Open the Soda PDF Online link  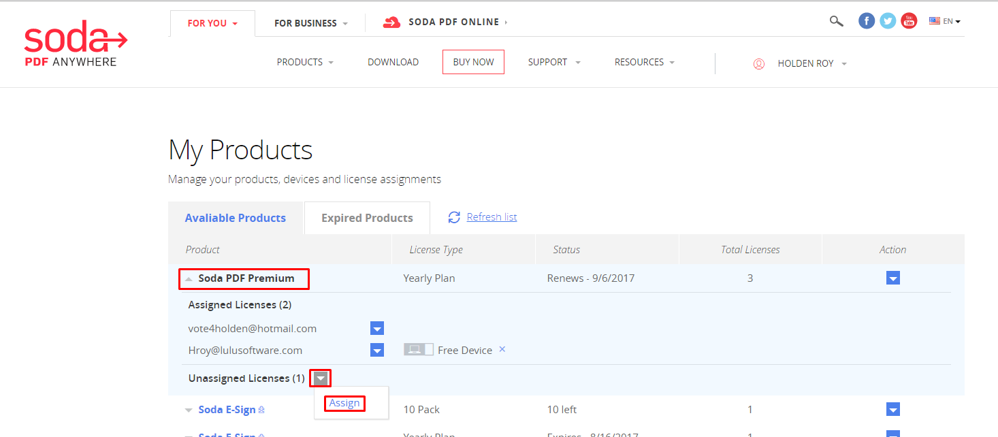[454, 22]
